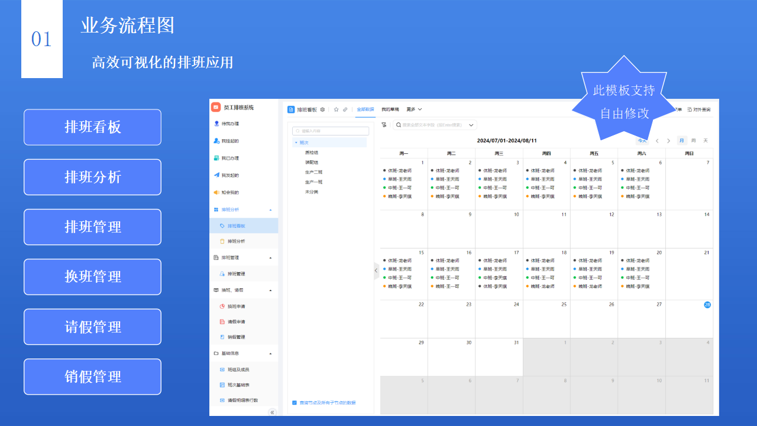Toggle 查询节点及所有子节点的数据 checkbox

pyautogui.click(x=295, y=402)
